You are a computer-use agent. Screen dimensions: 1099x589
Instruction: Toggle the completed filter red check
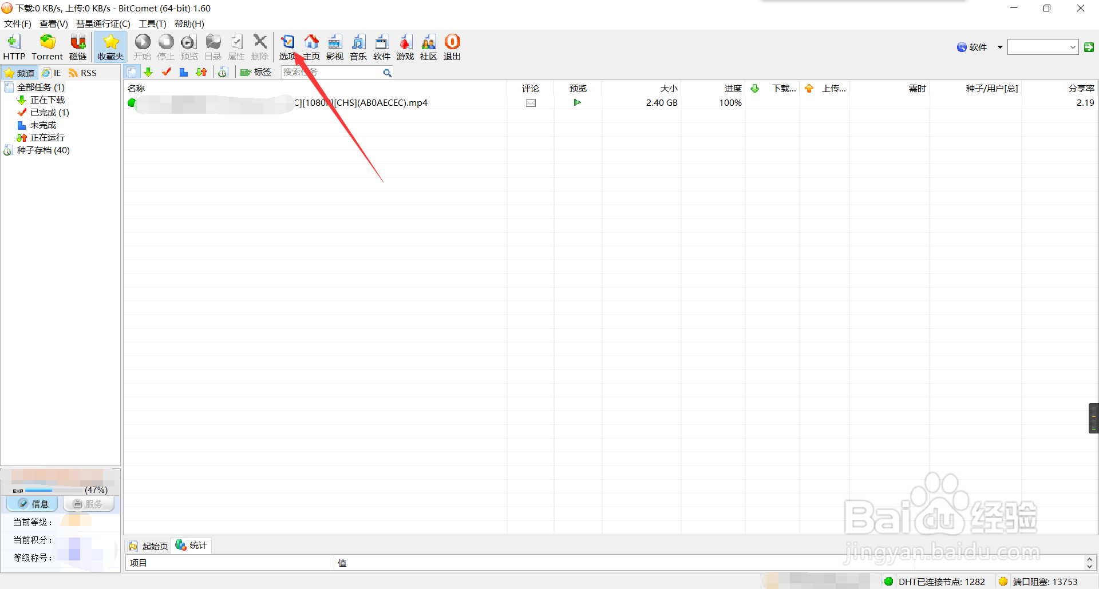click(x=167, y=72)
